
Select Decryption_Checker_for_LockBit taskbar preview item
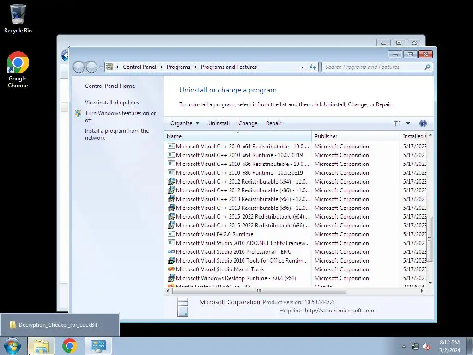60,325
